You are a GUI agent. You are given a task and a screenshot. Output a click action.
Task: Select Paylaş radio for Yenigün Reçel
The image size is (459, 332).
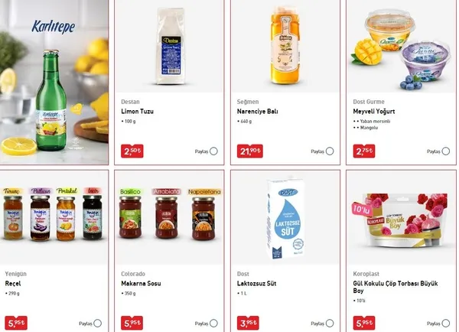[98, 324]
